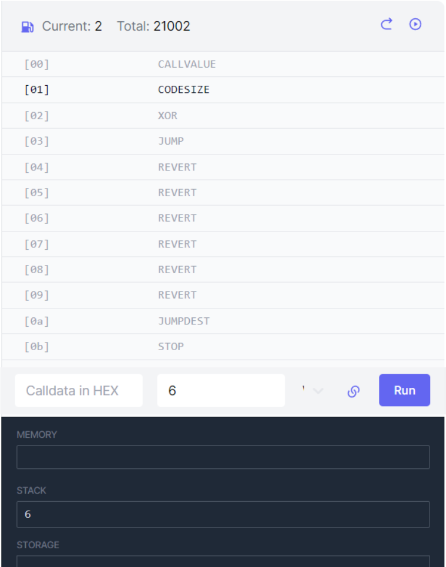The image size is (446, 567).
Task: Click the continue execution play icon
Action: [x=415, y=24]
